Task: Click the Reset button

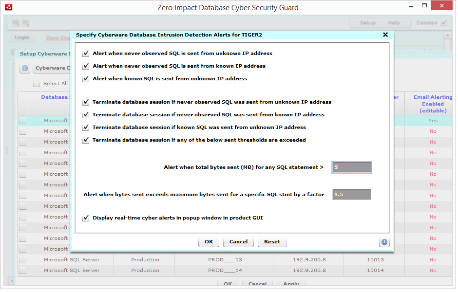Action: point(272,242)
